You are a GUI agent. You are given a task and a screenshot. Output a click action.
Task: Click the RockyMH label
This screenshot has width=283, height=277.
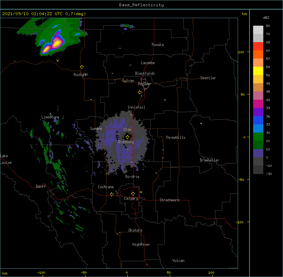pyautogui.click(x=80, y=75)
